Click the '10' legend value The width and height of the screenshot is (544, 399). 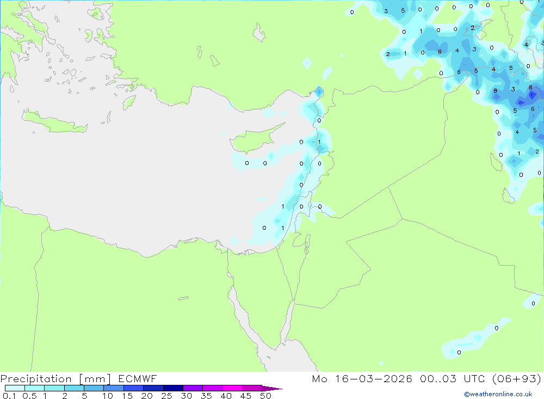click(108, 396)
